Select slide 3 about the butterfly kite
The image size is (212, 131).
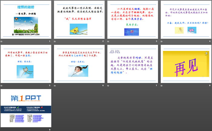point(132,20)
